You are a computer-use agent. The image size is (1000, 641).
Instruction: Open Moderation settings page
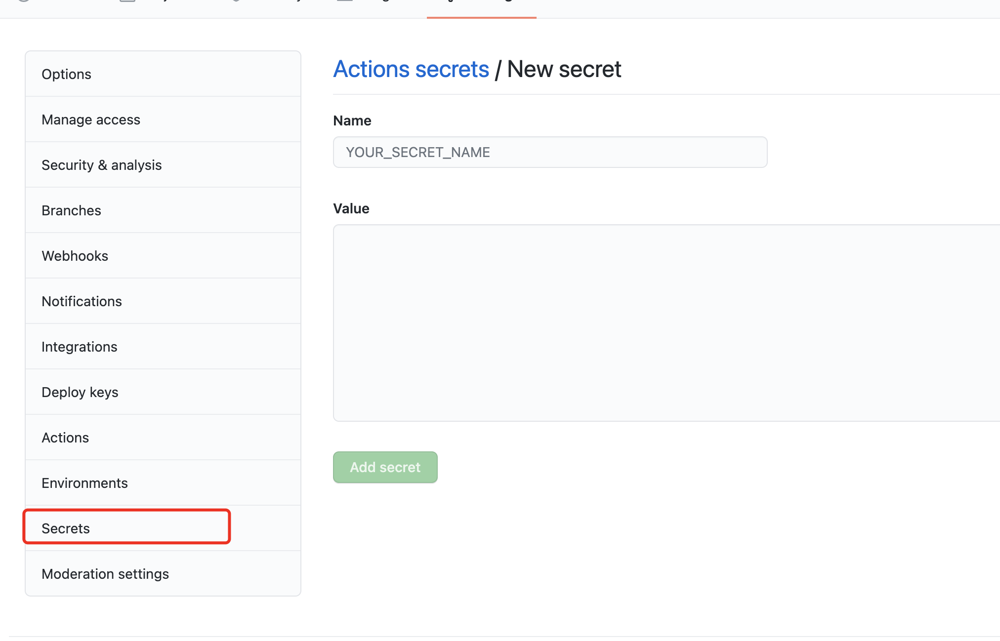click(105, 574)
